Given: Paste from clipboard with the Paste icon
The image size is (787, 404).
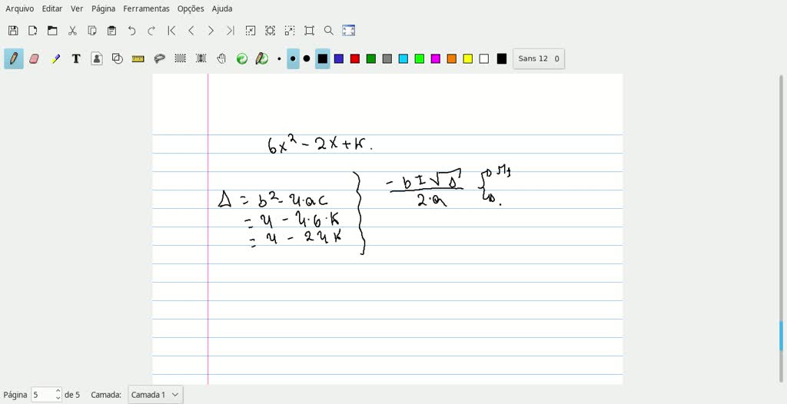Looking at the screenshot, I should [x=112, y=31].
